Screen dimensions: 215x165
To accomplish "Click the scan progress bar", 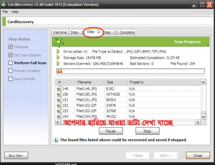I will (130, 71).
